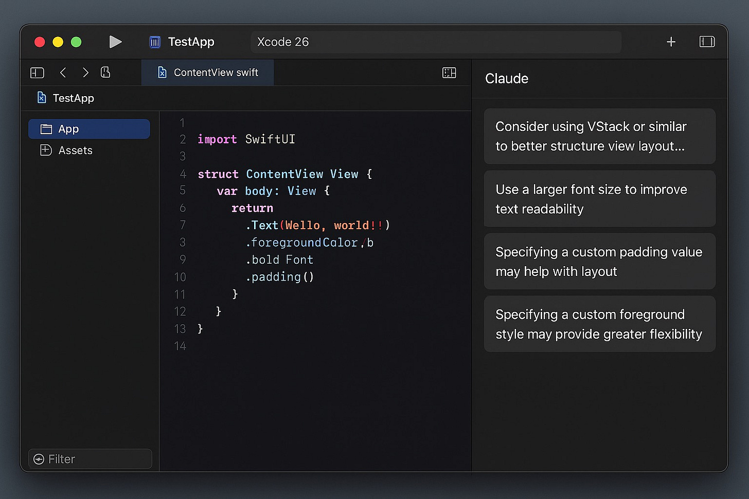Screen dimensions: 749x499
Task: Click the Claude panel title
Action: pos(507,79)
